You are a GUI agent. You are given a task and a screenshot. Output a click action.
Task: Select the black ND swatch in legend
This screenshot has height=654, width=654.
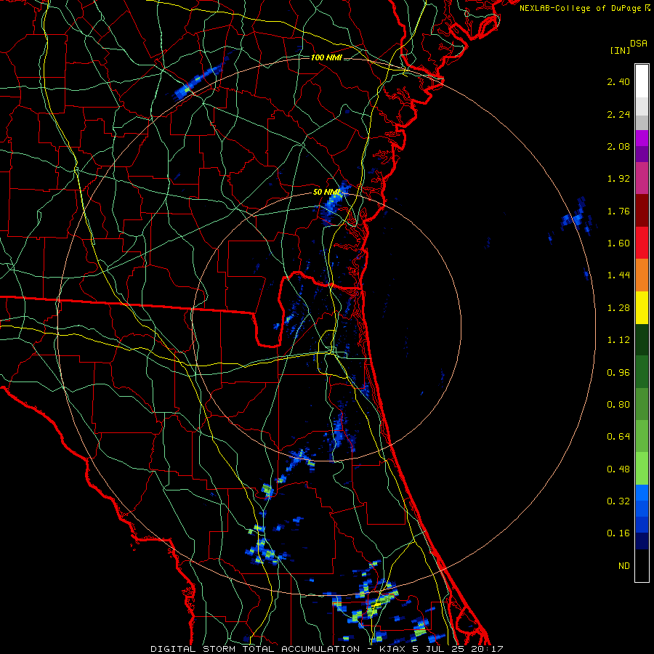[x=642, y=565]
